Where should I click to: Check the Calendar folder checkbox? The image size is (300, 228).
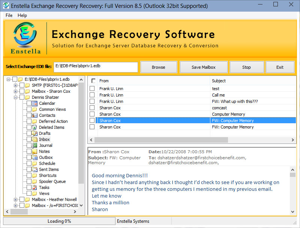(x=29, y=103)
